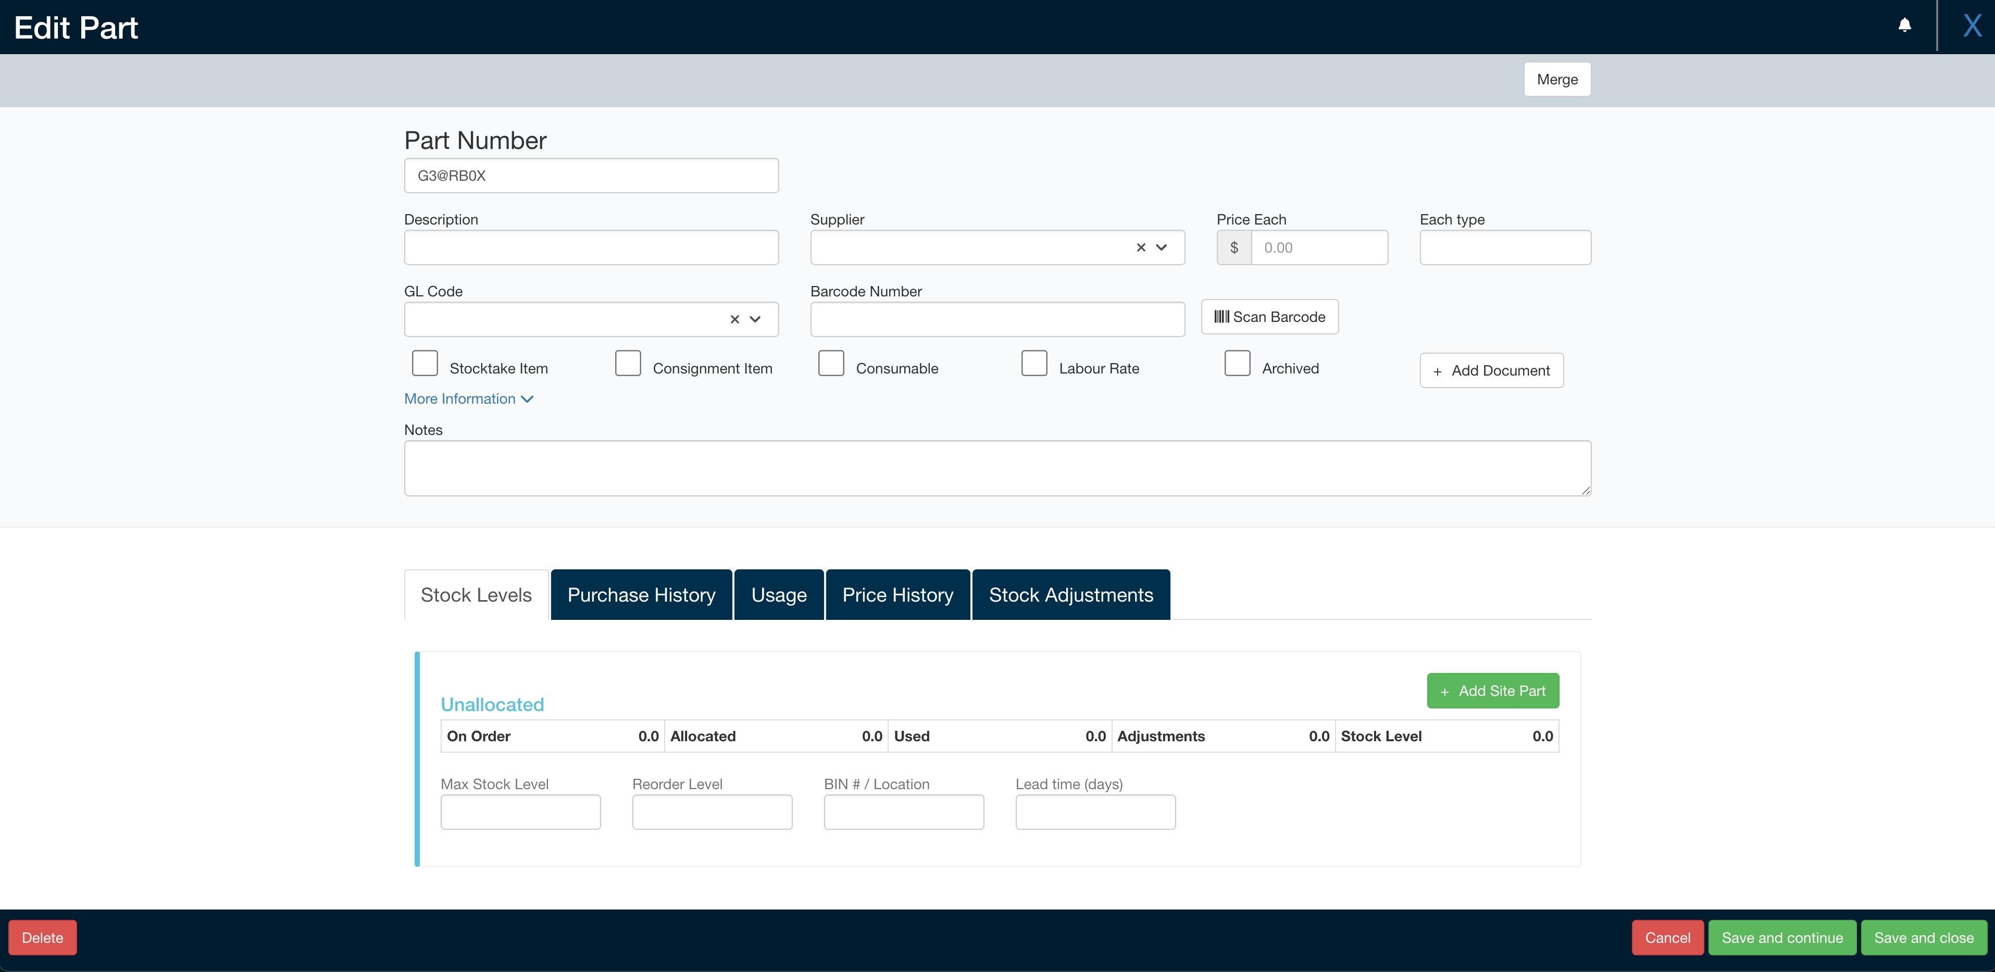Click the Scan Barcode button
The width and height of the screenshot is (1995, 972).
pyautogui.click(x=1269, y=317)
